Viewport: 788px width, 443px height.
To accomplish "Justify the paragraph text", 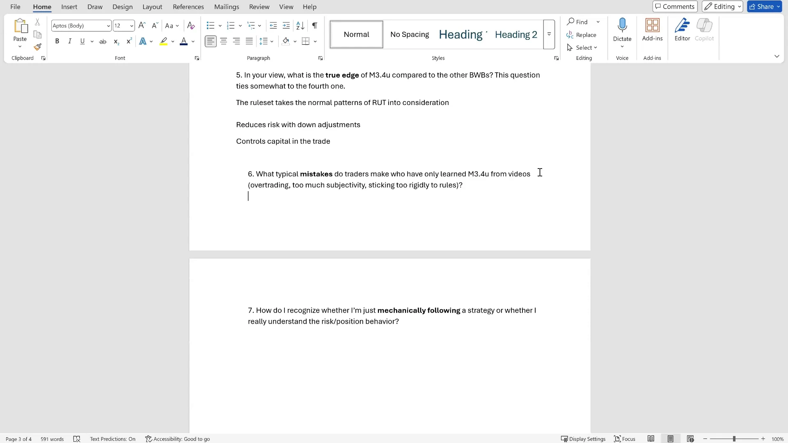I will pyautogui.click(x=249, y=41).
